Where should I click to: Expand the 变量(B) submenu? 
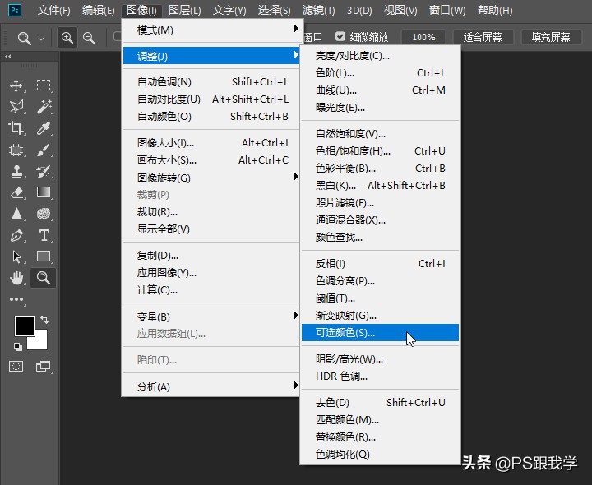pyautogui.click(x=213, y=316)
